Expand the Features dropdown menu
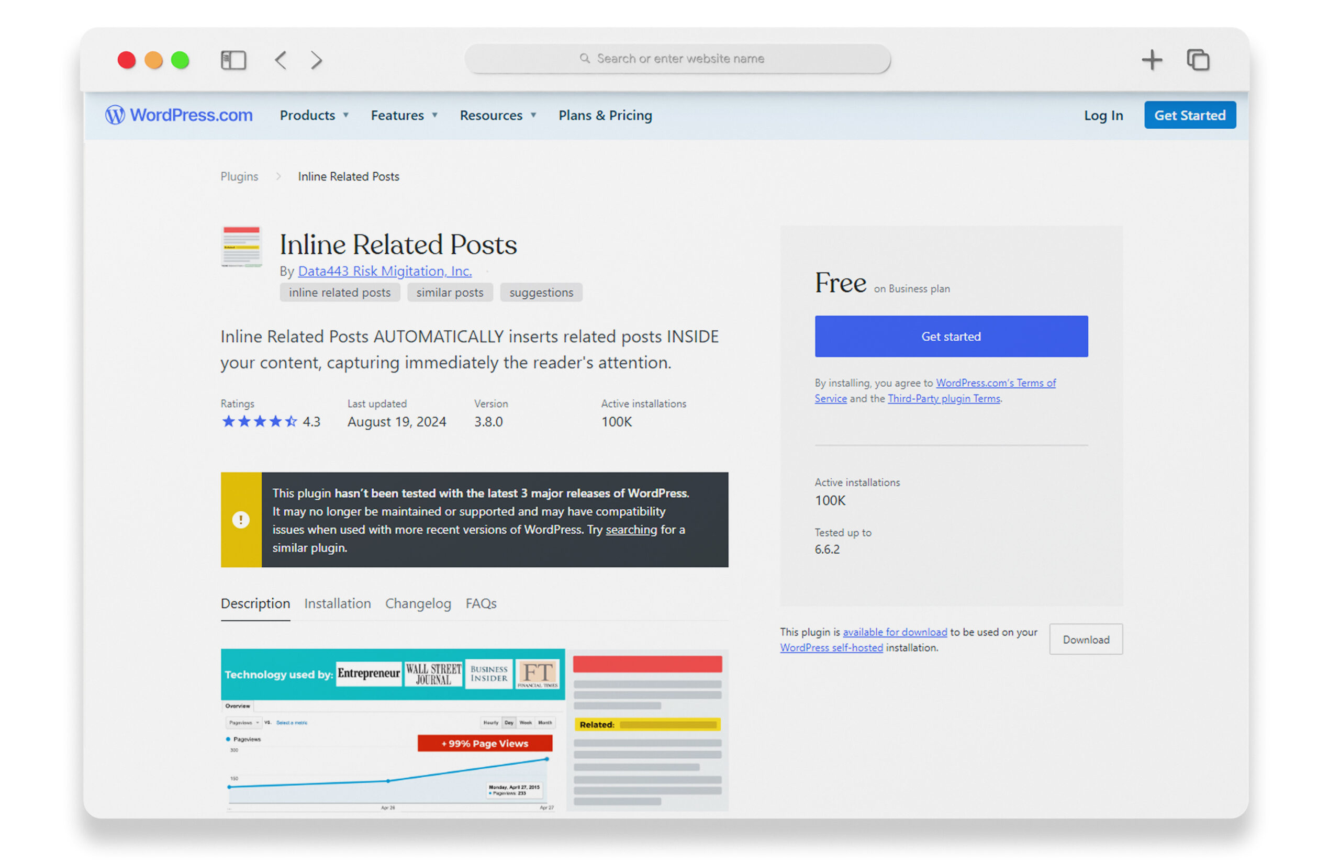Viewport: 1340px width, 863px height. (404, 116)
